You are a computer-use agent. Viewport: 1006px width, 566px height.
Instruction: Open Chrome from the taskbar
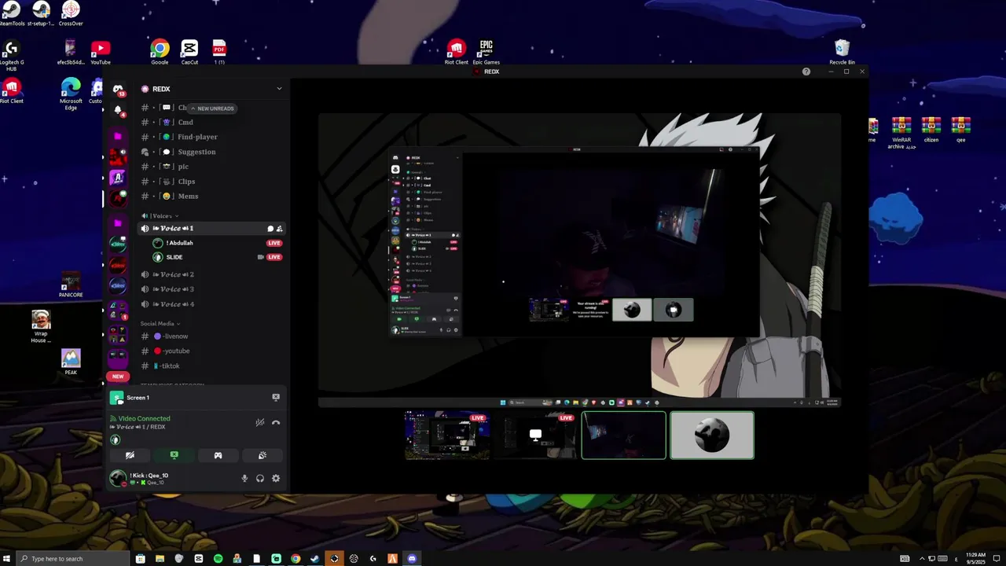click(x=296, y=559)
